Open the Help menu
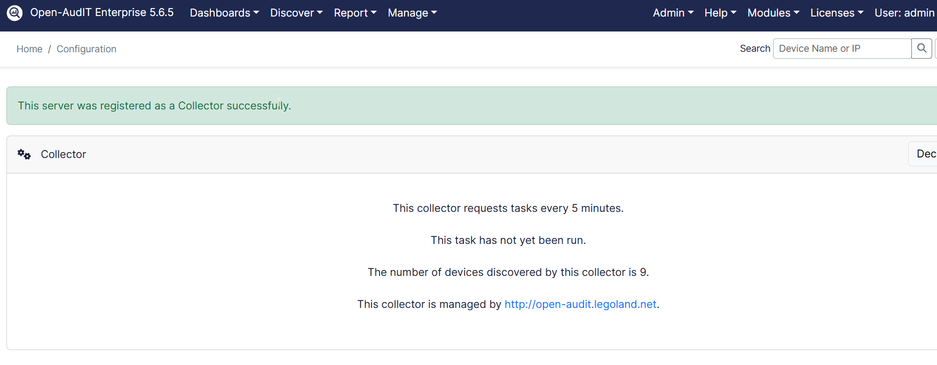This screenshot has height=365, width=937. pos(720,13)
